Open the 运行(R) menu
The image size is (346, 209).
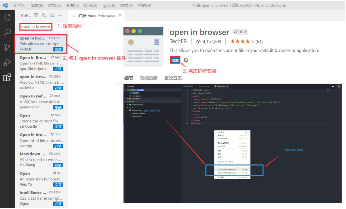click(x=109, y=5)
